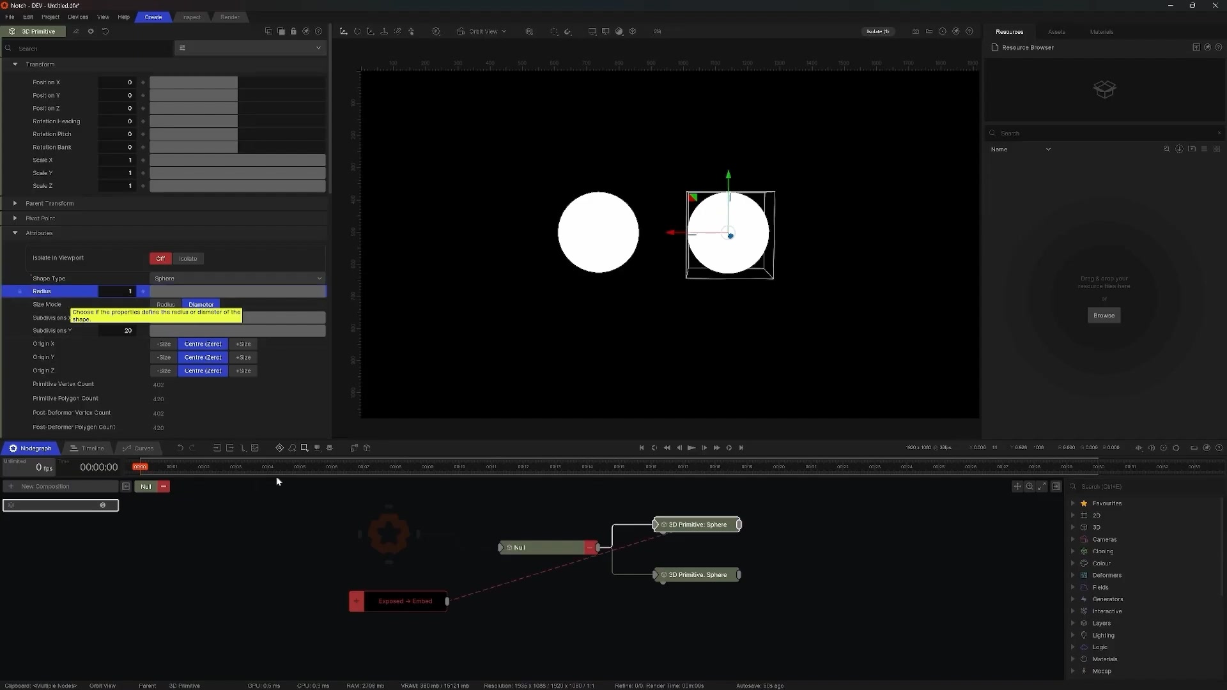
Task: Click the list view icon in Resource Browser
Action: [x=1204, y=149]
